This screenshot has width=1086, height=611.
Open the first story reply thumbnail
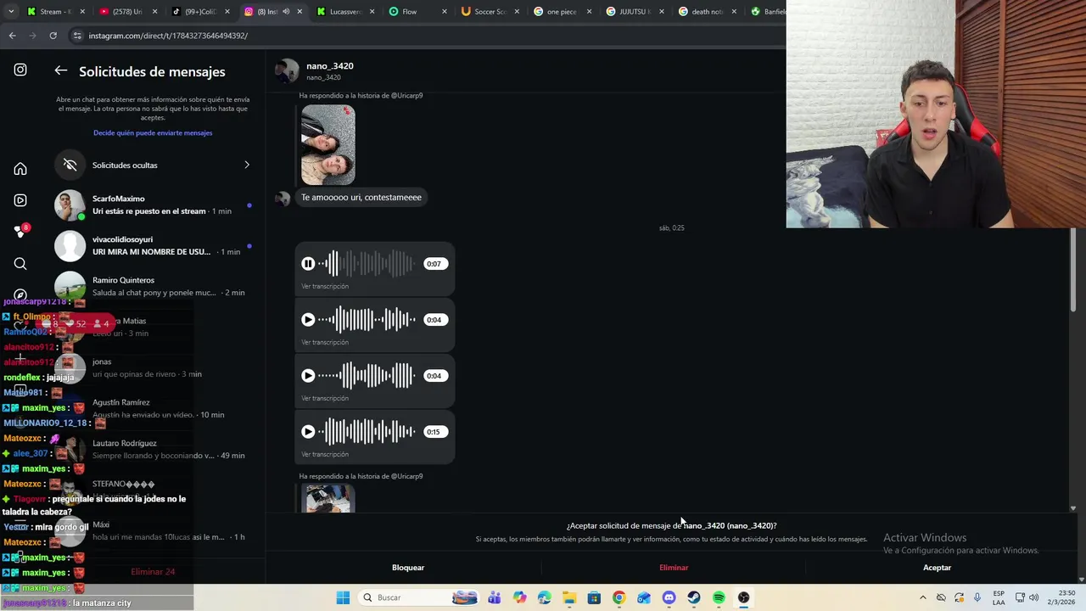click(x=328, y=144)
